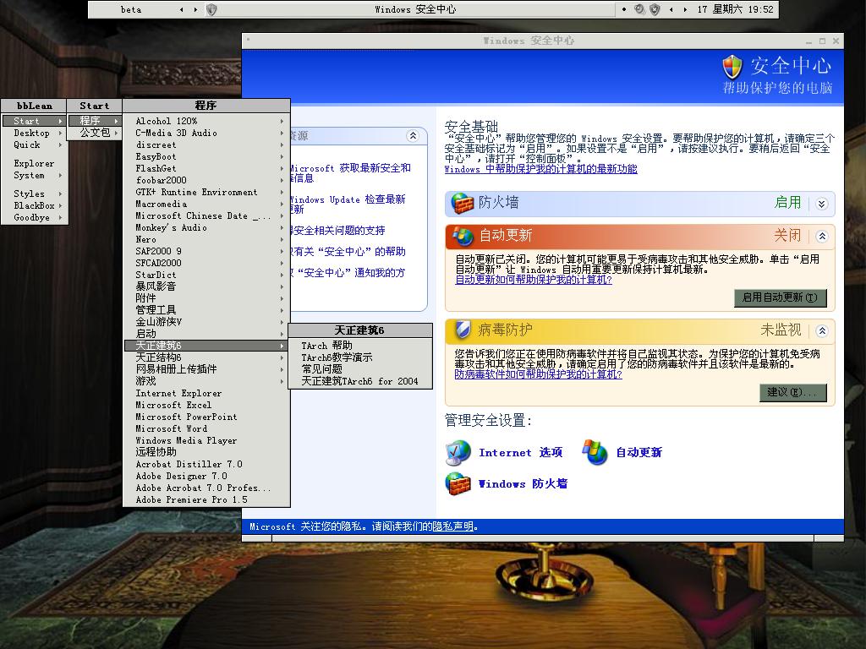Open the 防病毒软件如何帮助保护我的计算机 link
Screen dimensions: 866x649
(539, 374)
